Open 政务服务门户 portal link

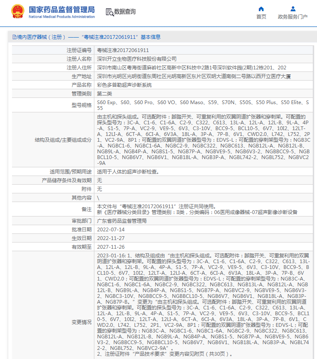coord(293,17)
